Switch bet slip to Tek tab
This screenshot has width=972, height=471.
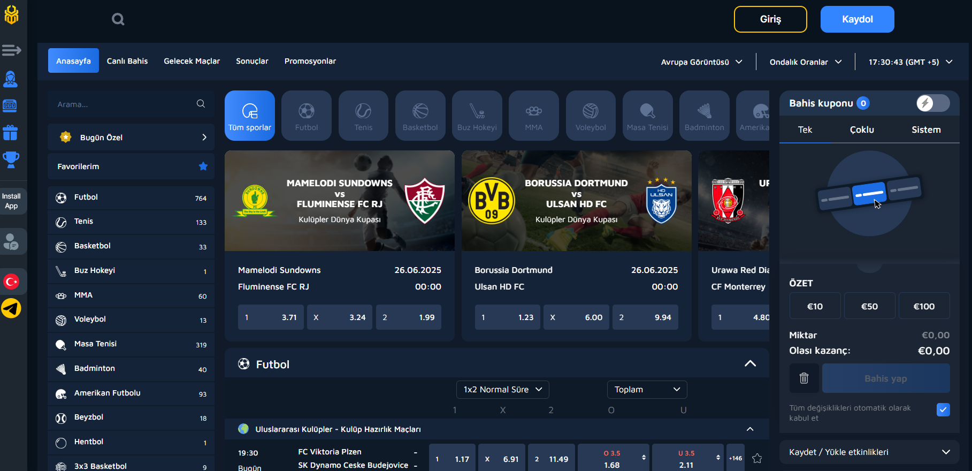(805, 130)
